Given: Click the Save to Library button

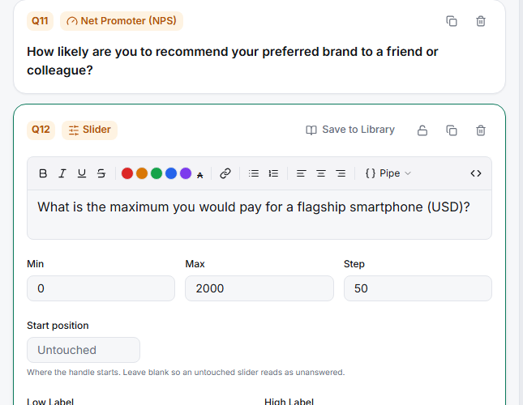Looking at the screenshot, I should [350, 130].
